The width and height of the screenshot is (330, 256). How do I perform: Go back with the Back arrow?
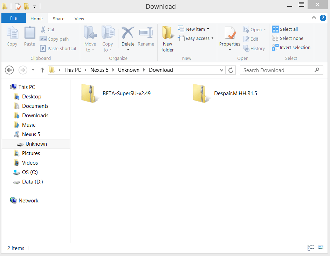(x=9, y=70)
